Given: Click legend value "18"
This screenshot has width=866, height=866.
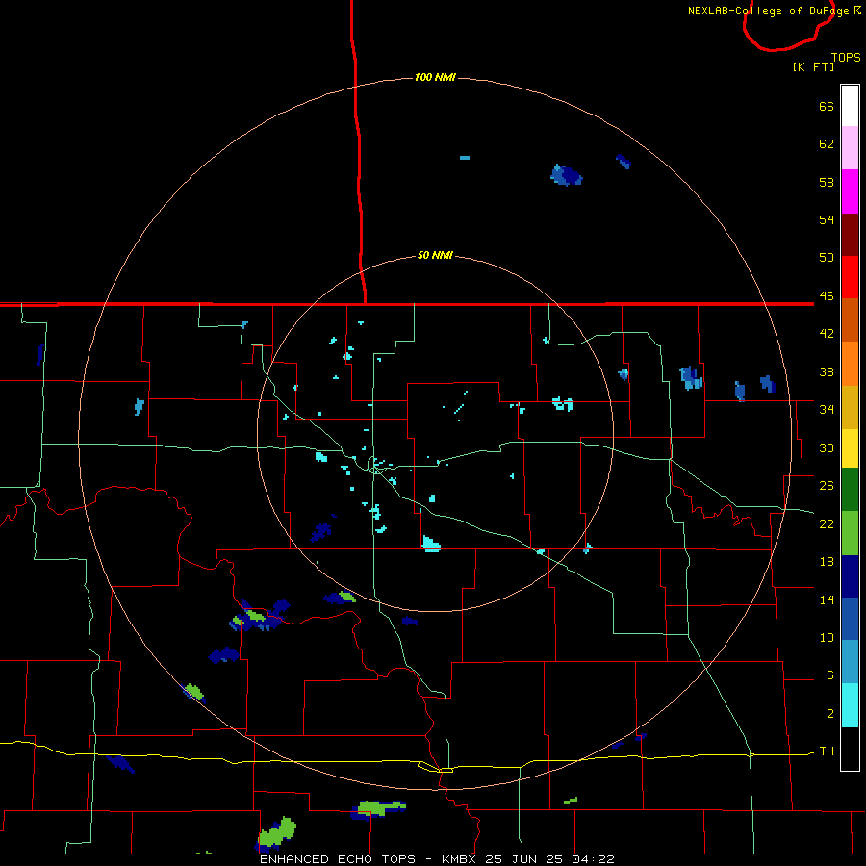Looking at the screenshot, I should coord(827,562).
